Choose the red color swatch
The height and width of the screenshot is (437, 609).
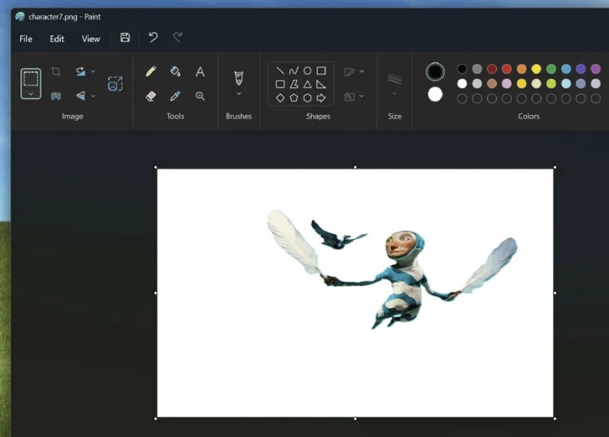click(x=507, y=69)
